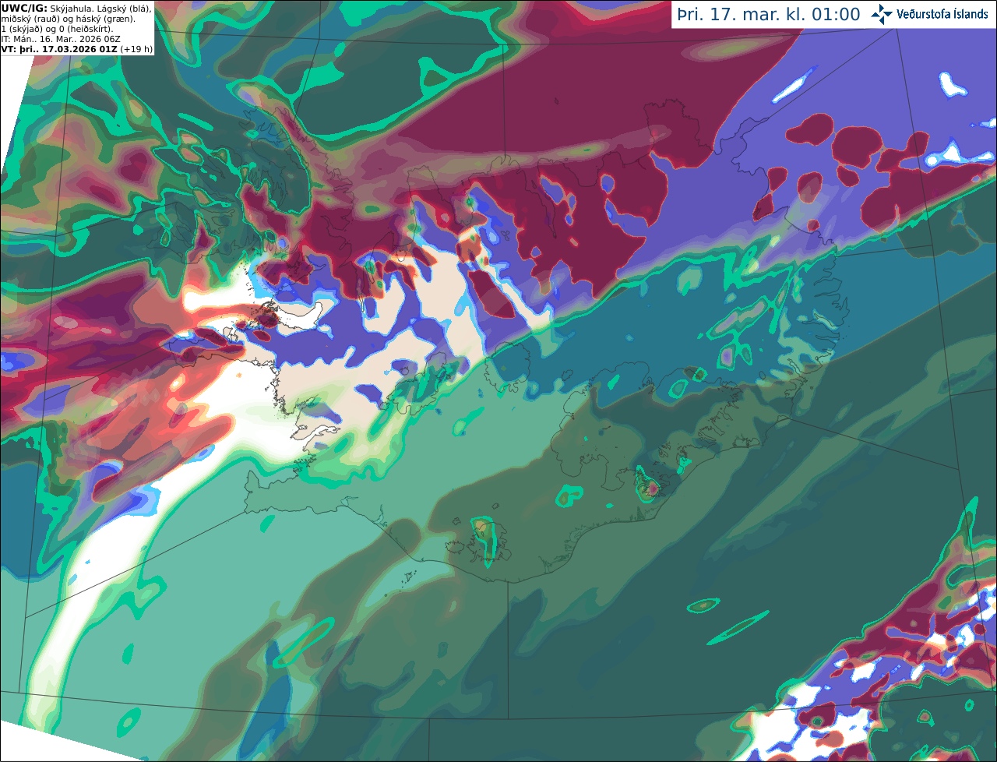Click the legend line '1 (skýjað) og 0 (heiðskírt).'
The image size is (997, 762).
pyautogui.click(x=57, y=29)
